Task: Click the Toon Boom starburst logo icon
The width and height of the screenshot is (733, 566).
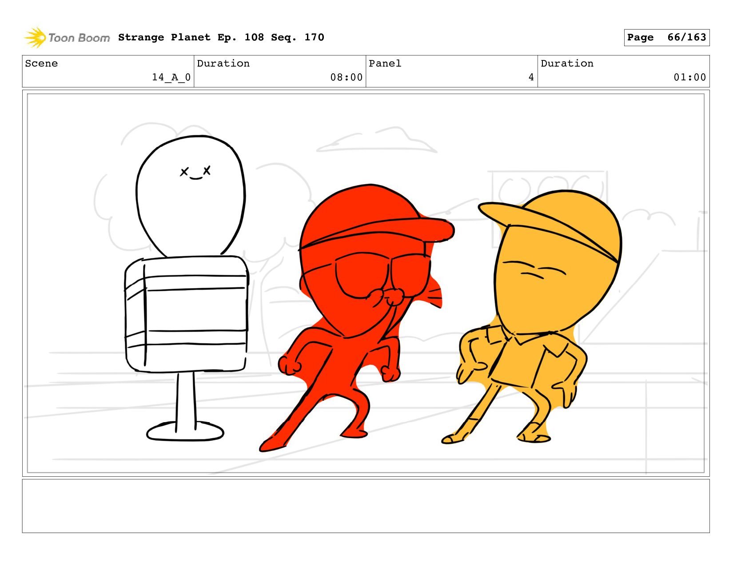Action: click(36, 38)
